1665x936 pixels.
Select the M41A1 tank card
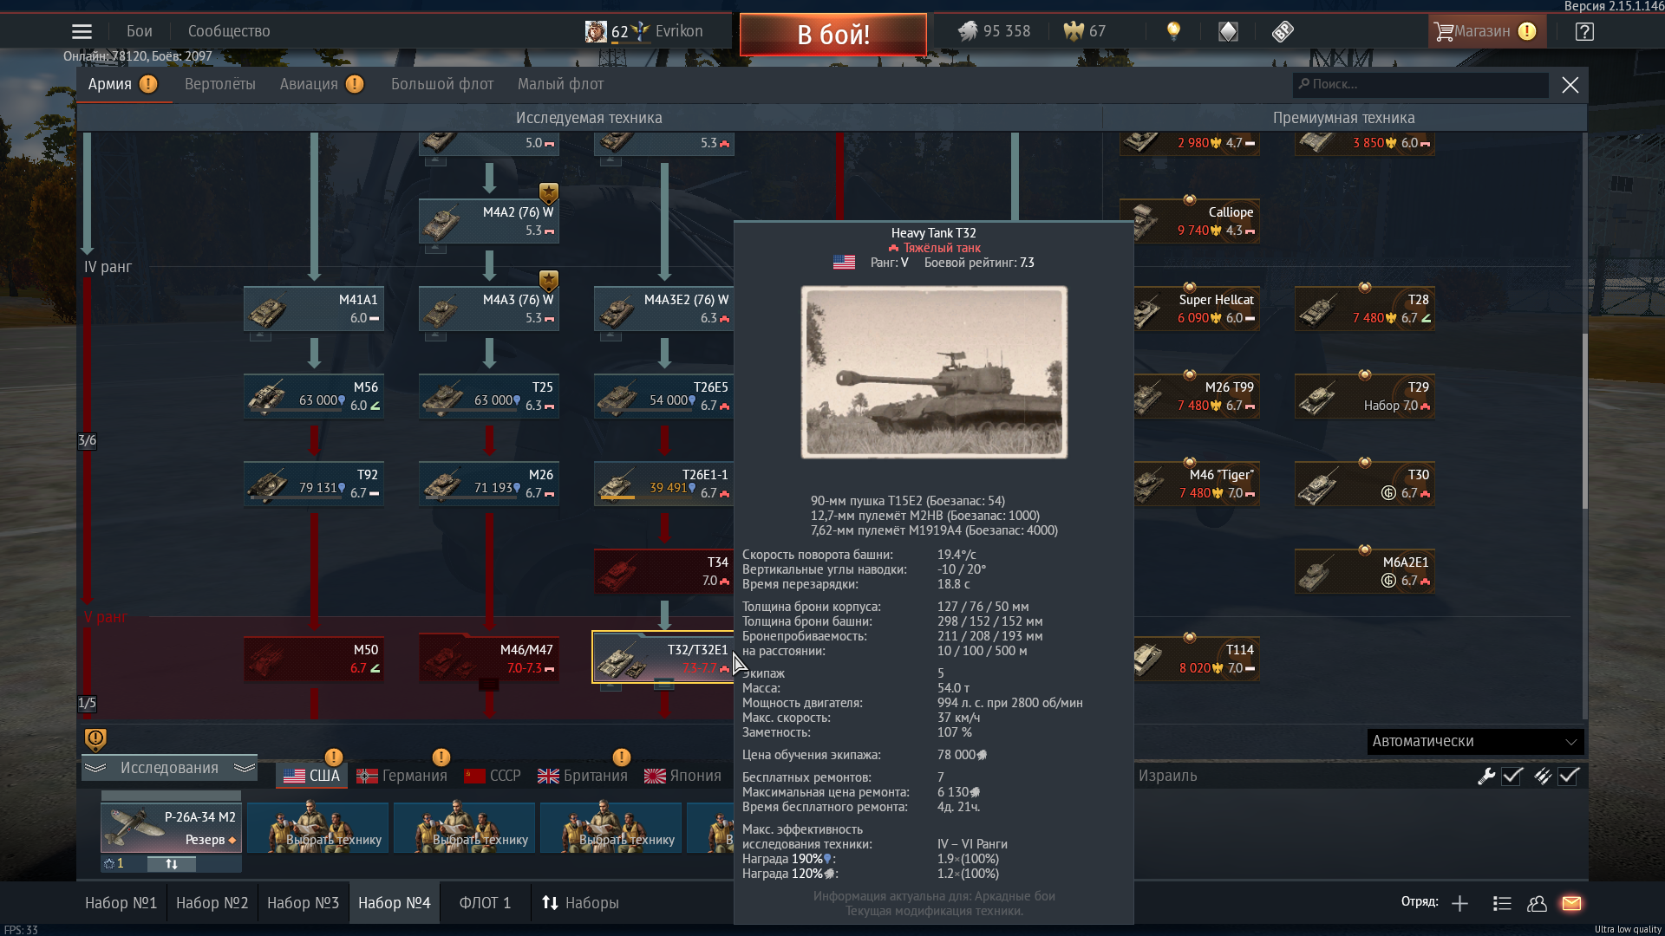point(314,309)
